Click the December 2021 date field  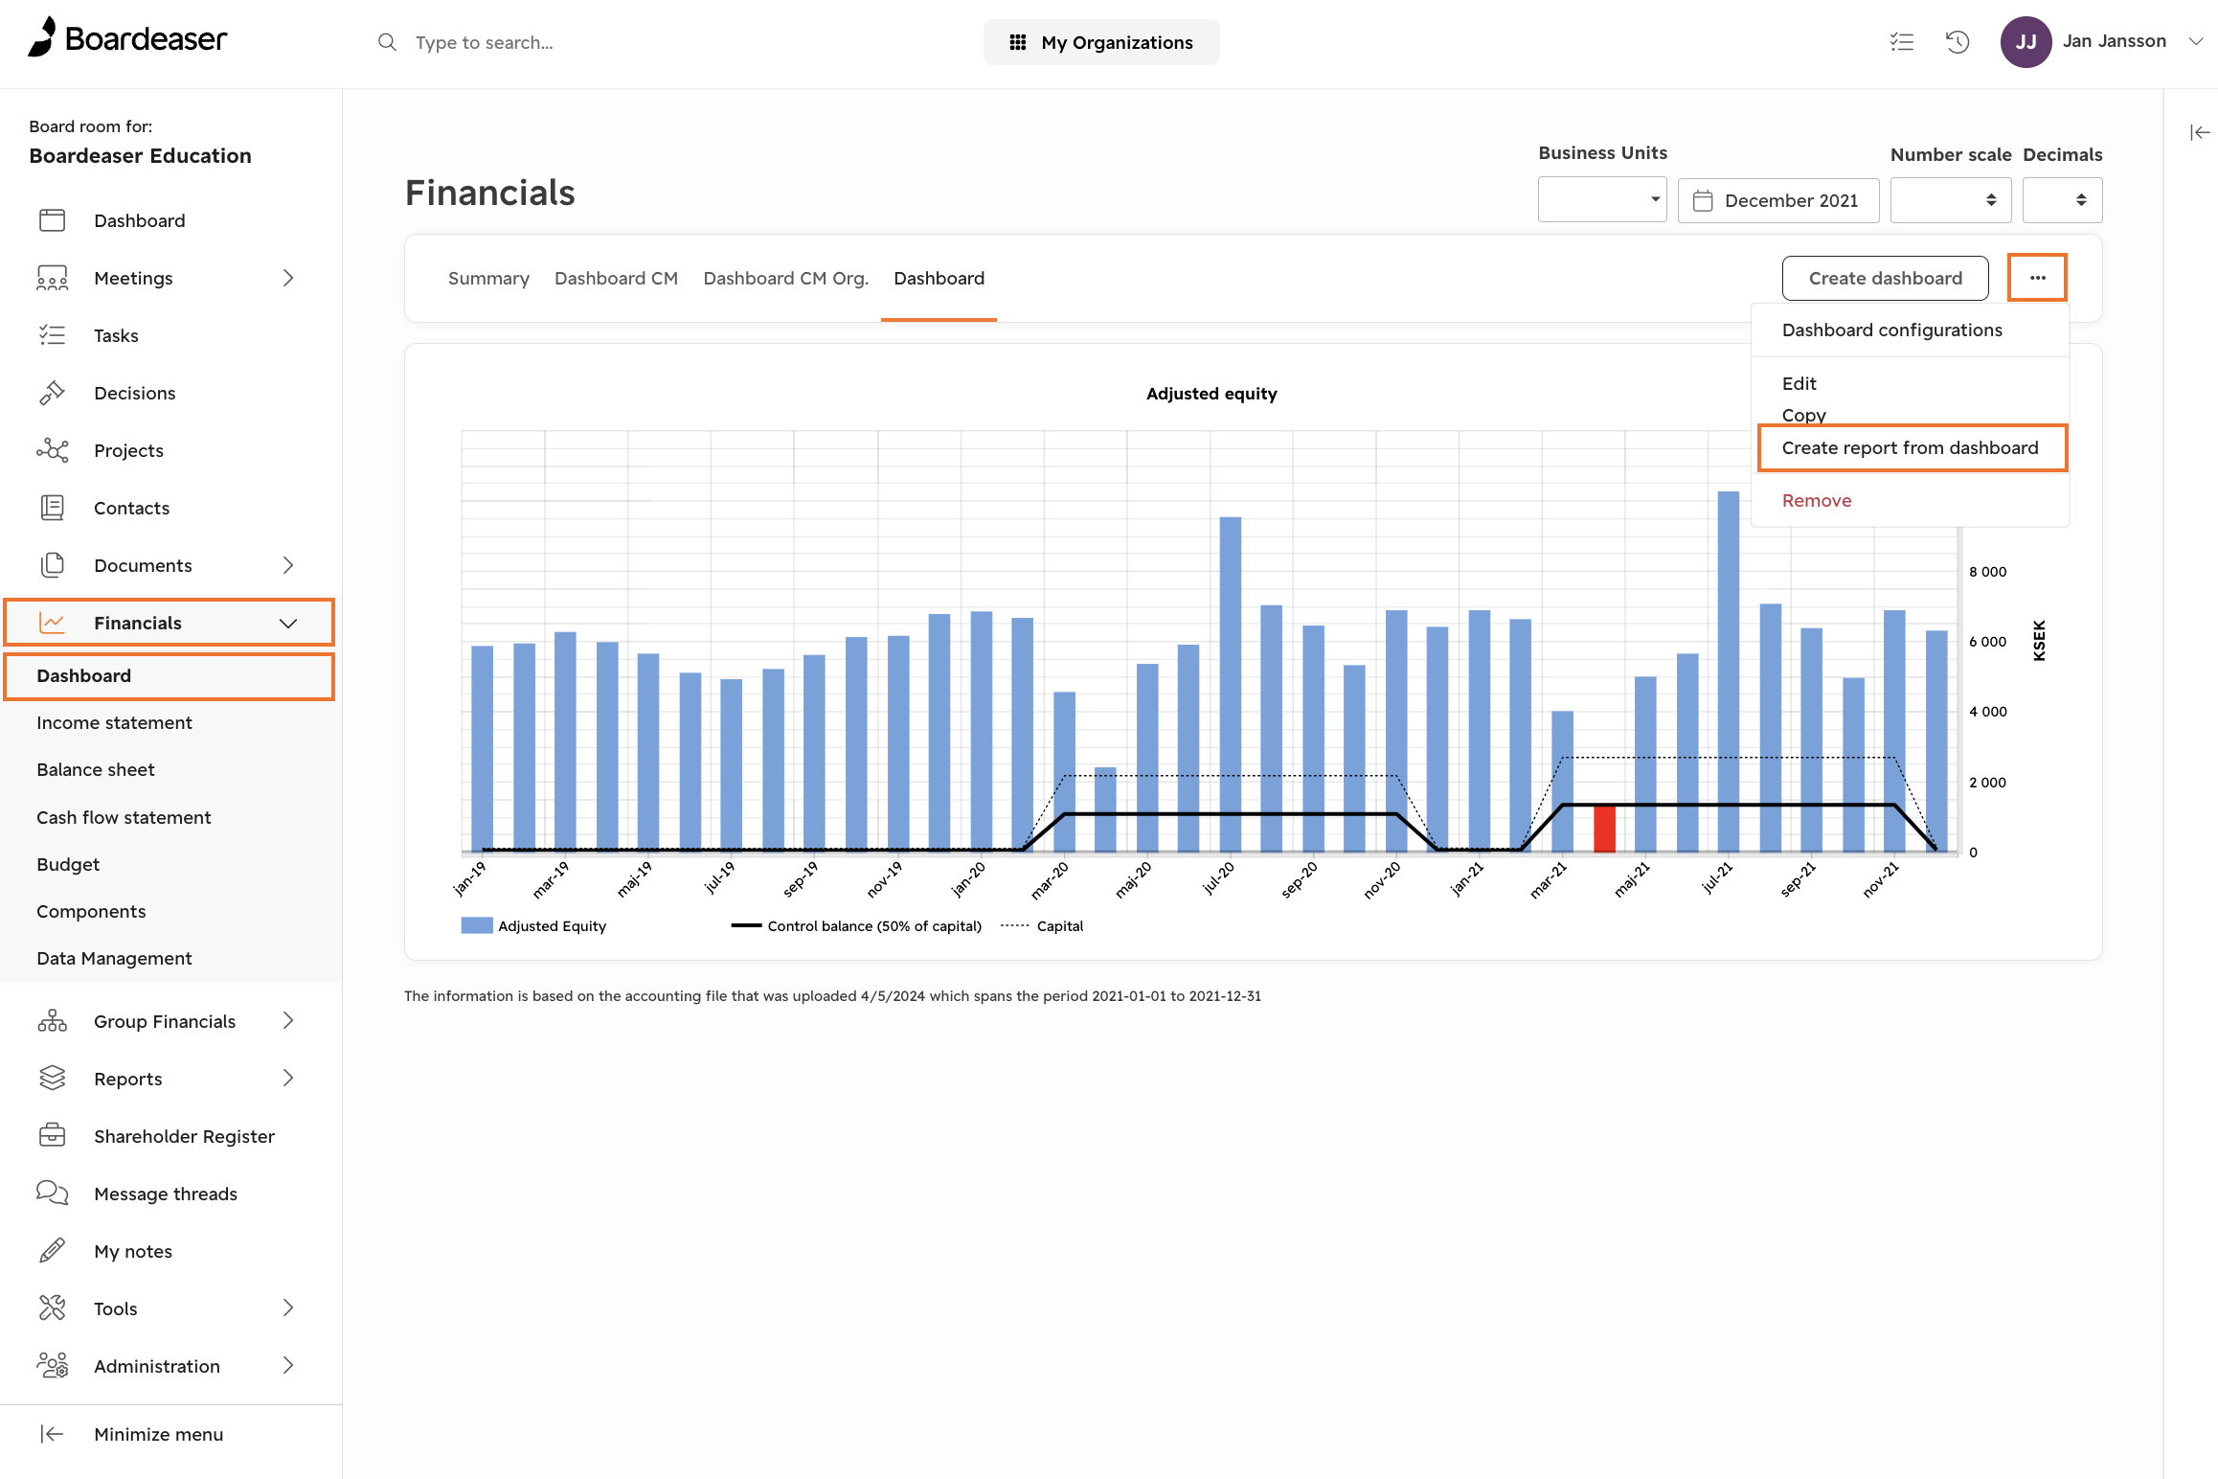[x=1778, y=200]
